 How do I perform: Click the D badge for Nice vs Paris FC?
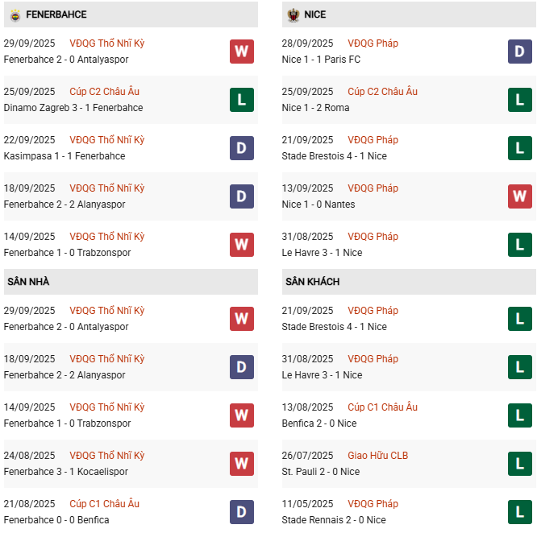pos(519,52)
